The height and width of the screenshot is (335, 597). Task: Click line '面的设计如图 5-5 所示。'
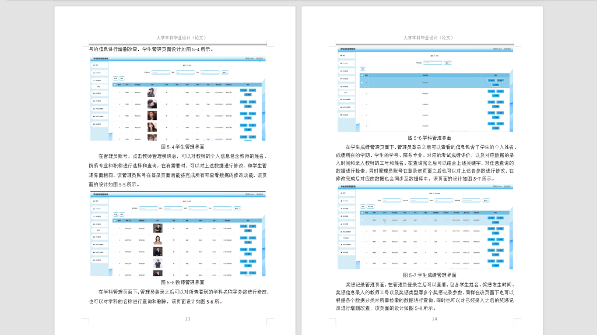pos(114,185)
